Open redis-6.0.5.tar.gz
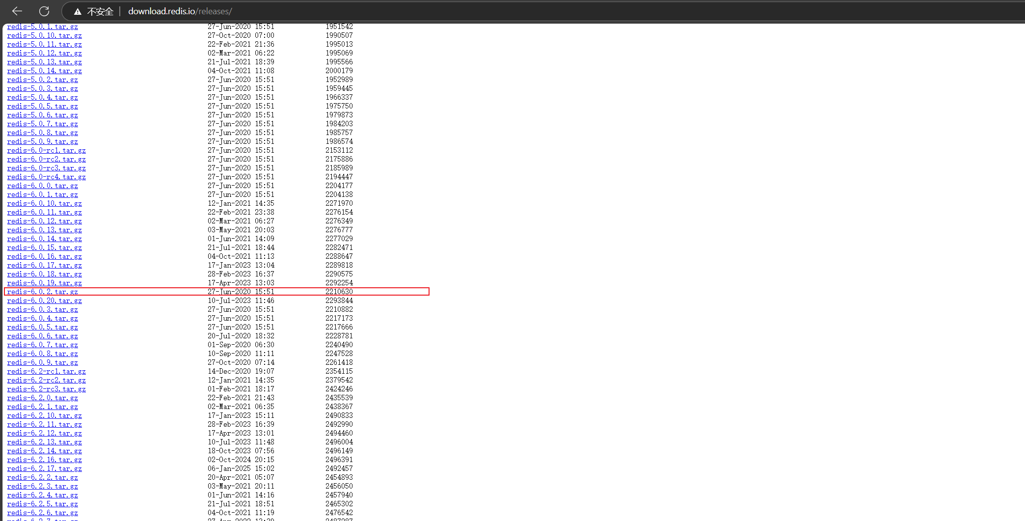Viewport: 1025px width, 521px height. click(43, 327)
